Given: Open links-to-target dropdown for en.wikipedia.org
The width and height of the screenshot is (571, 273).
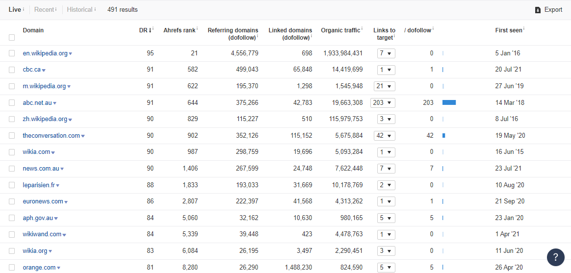Looking at the screenshot, I should [386, 53].
